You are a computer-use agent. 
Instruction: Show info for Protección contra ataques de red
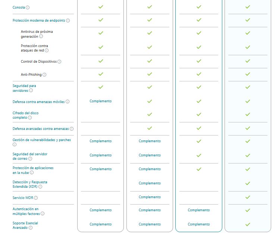tap(47, 50)
